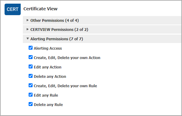
Task: Toggle the Edit any Action checkbox
Action: [30, 67]
